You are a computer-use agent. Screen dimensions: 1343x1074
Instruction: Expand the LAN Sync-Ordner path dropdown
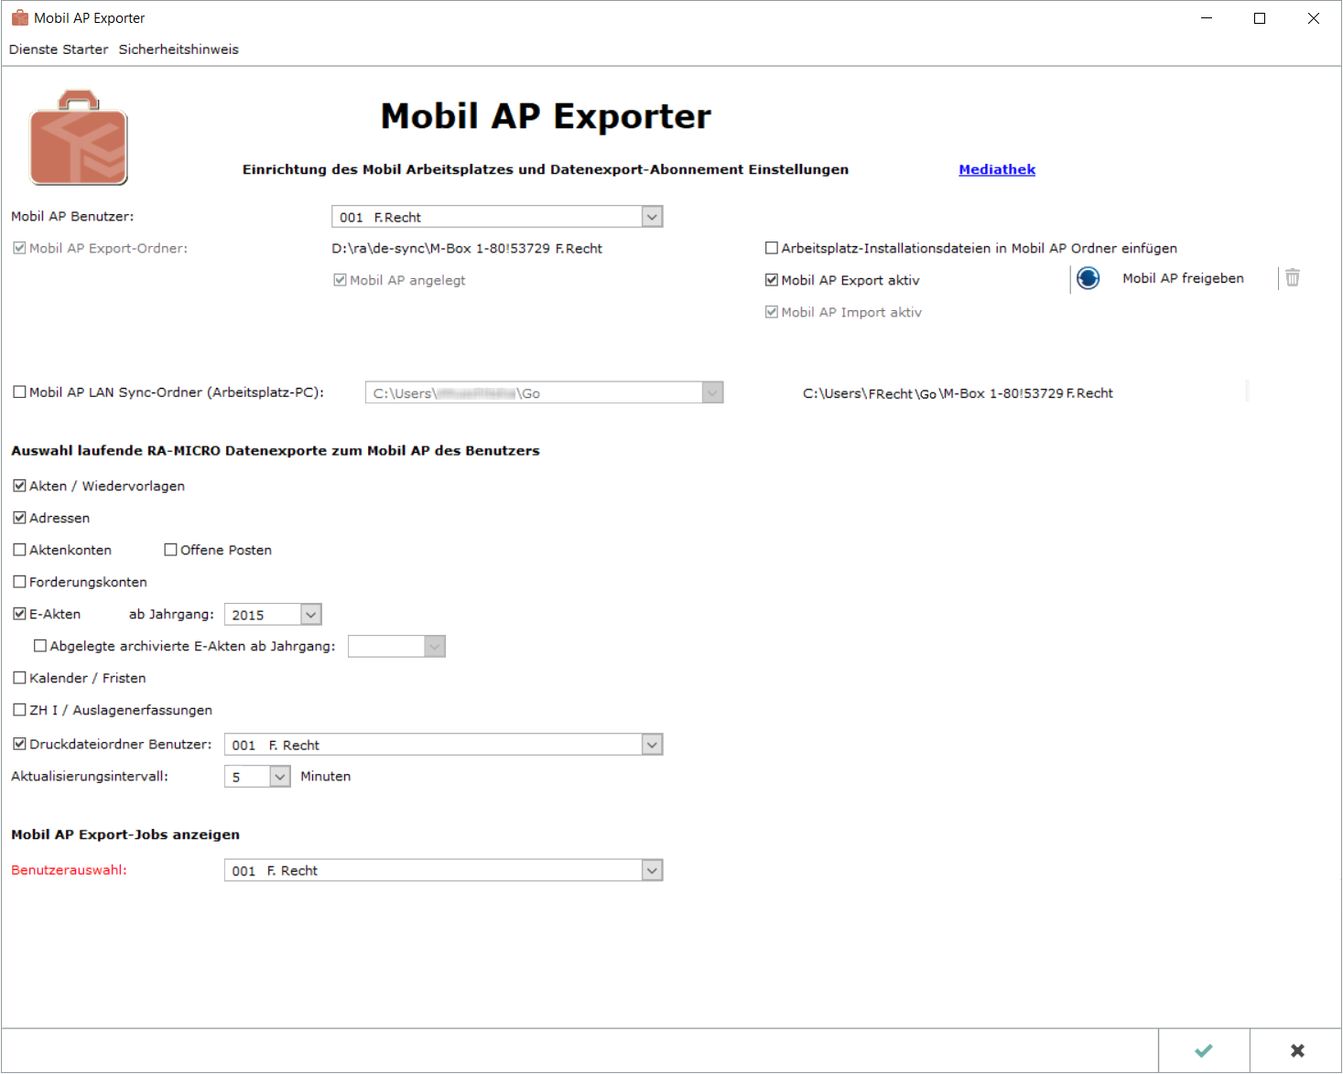point(712,393)
